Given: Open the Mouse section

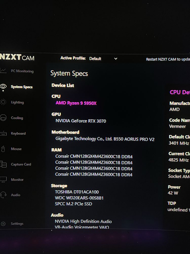Looking at the screenshot, I should tap(16, 149).
